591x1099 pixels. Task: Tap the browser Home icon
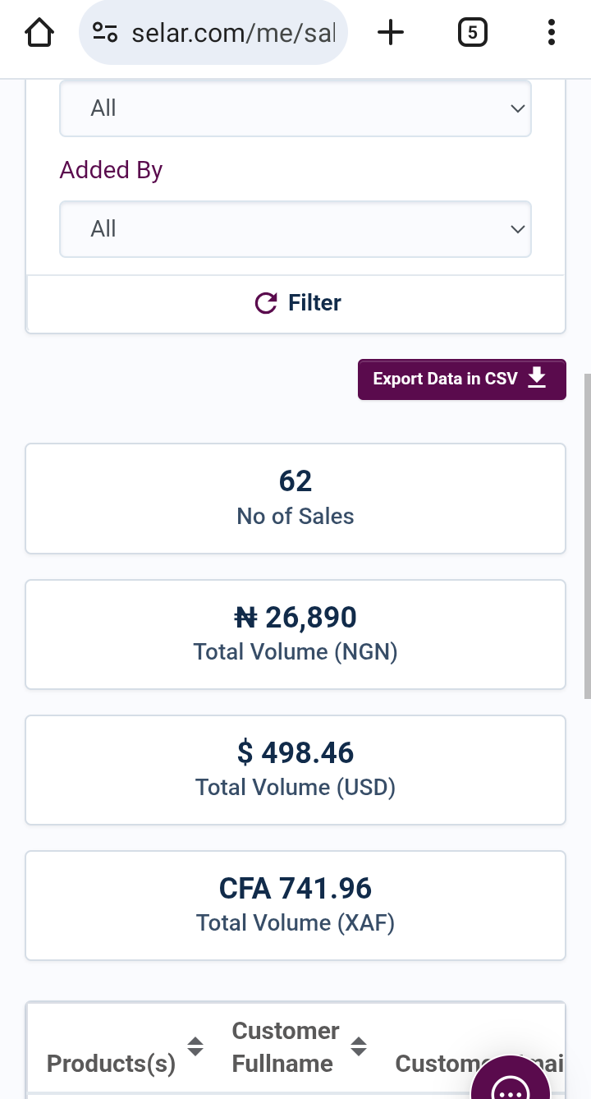39,32
